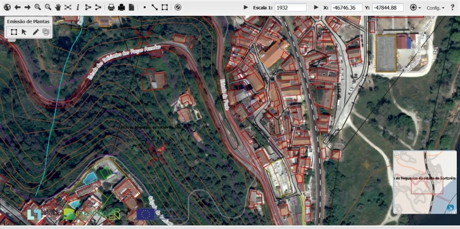Activate the pan hand tool
Screen dimensions: 460x229
point(58,7)
